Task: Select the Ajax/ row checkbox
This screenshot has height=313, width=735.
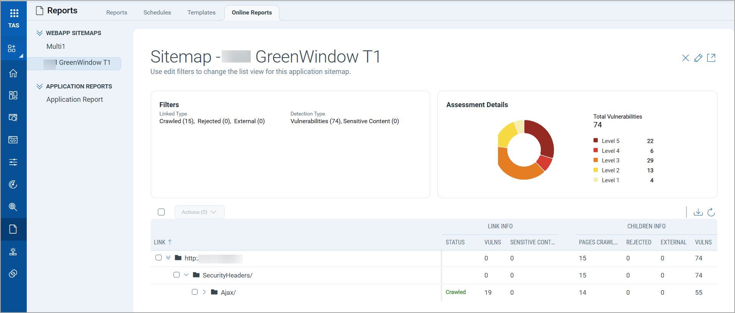Action: tap(195, 292)
